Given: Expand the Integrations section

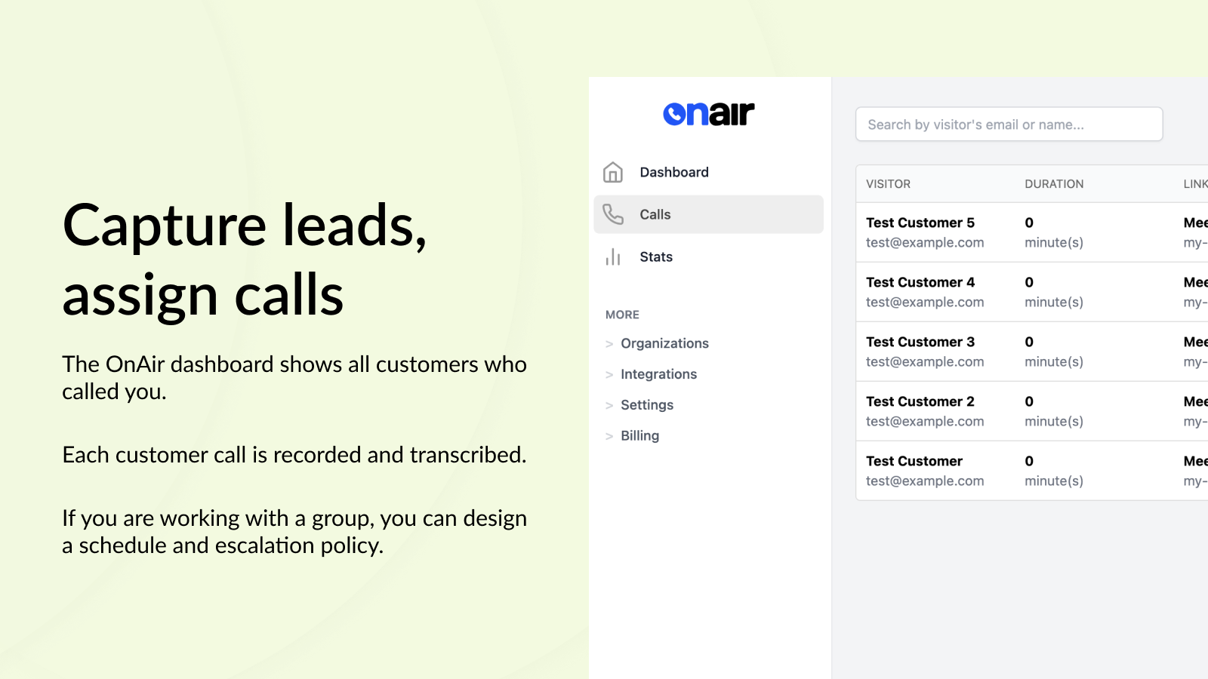Looking at the screenshot, I should [x=658, y=374].
